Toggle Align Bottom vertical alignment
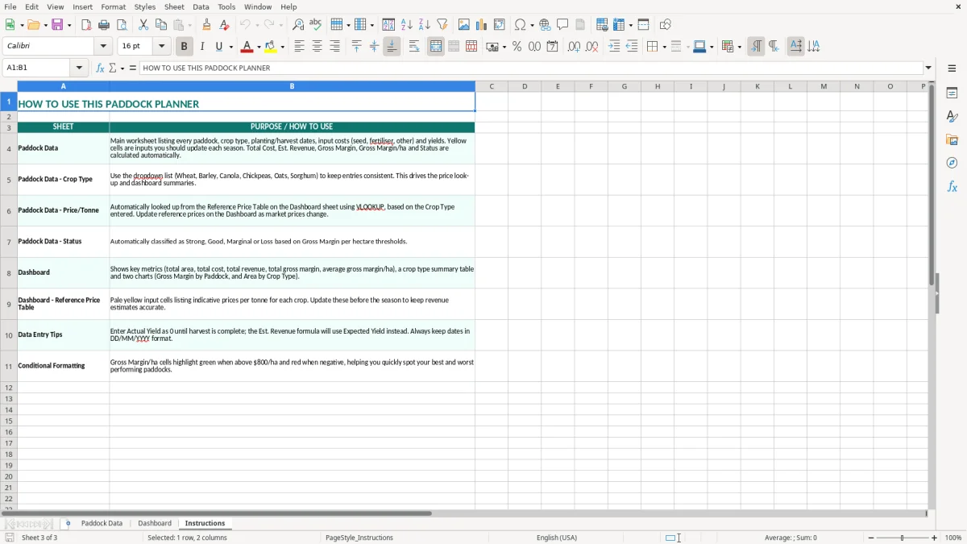The image size is (967, 544). 392,47
